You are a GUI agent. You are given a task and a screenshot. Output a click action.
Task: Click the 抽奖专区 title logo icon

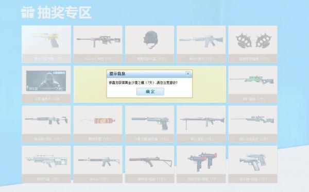[x=28, y=12]
